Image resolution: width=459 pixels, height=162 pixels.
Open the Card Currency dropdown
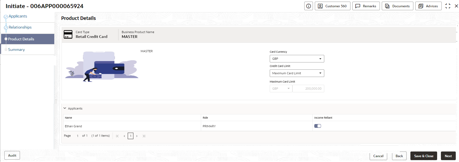click(297, 59)
